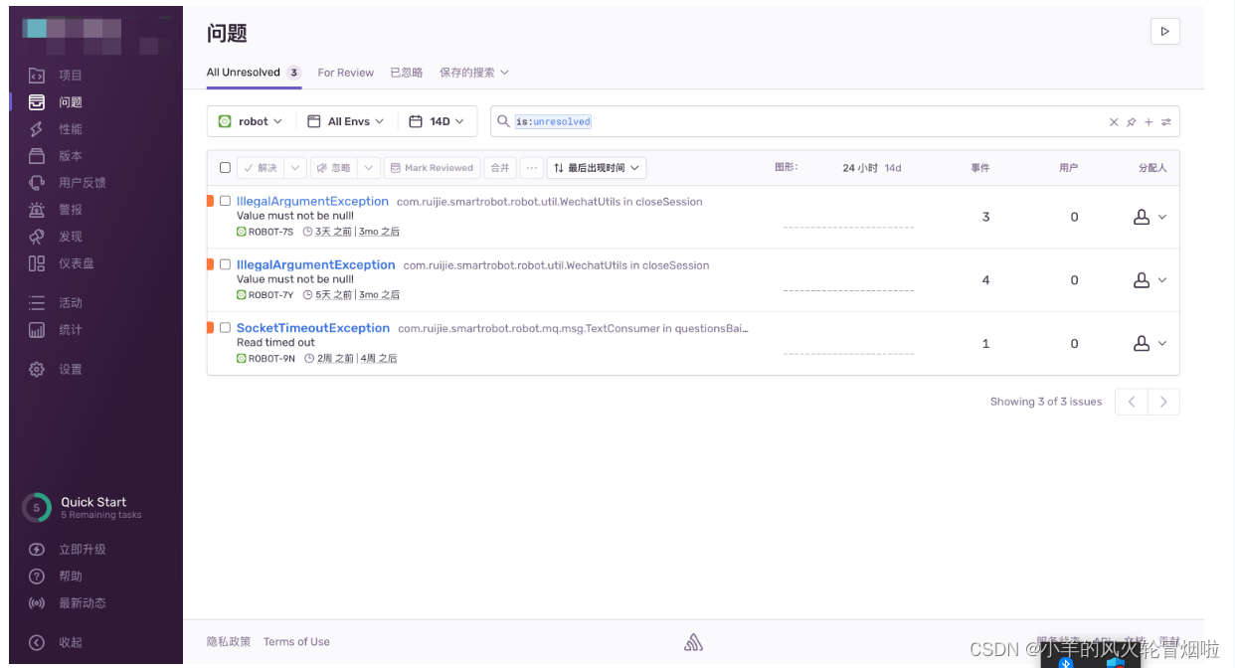
Task: Open 仪表盘 (Dashboards) in the sidebar
Action: pos(63,263)
